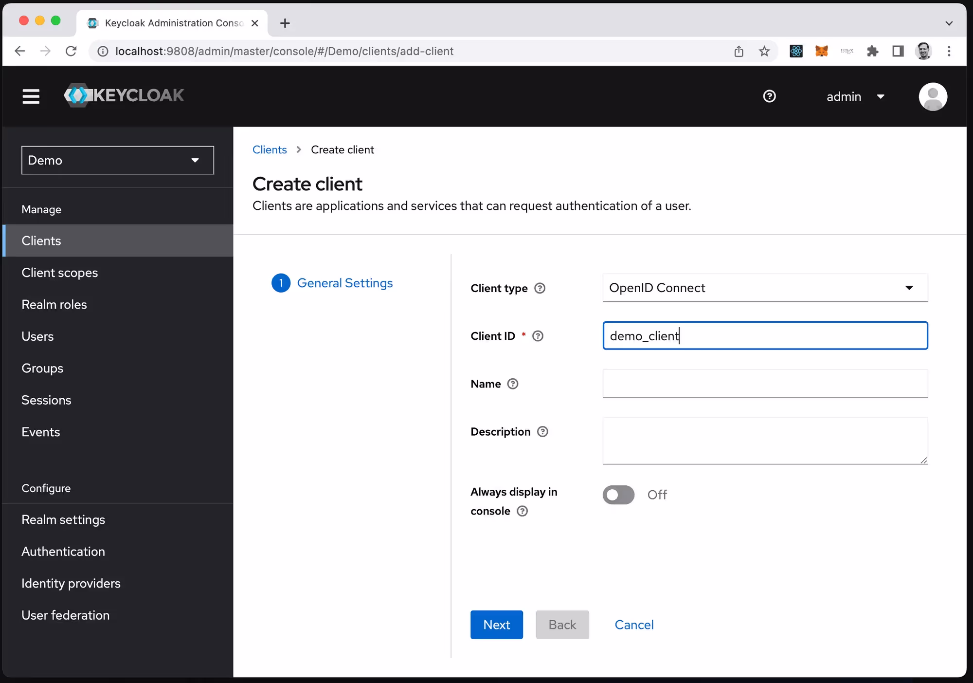Click the Client ID help icon
Viewport: 973px width, 683px height.
[x=538, y=336]
